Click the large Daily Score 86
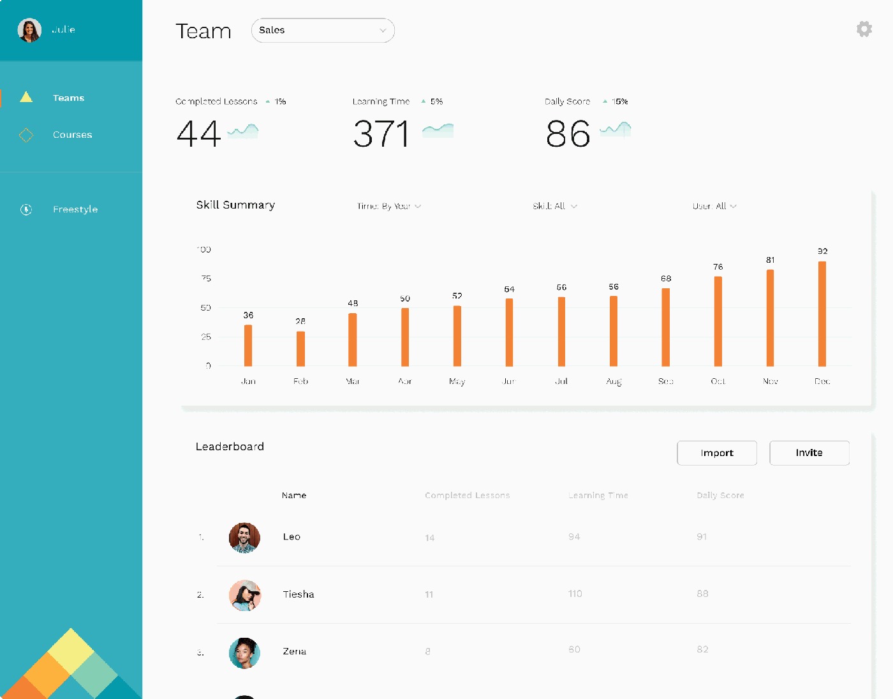Viewport: 893px width, 699px height. 568,134
